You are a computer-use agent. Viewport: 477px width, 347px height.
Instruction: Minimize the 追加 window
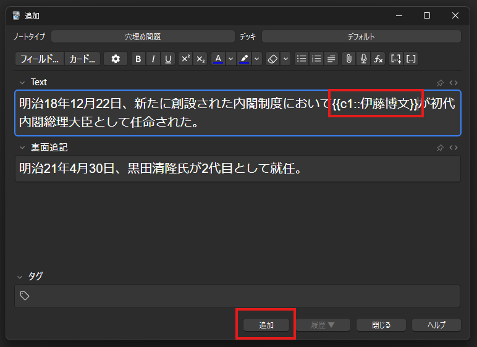point(399,15)
